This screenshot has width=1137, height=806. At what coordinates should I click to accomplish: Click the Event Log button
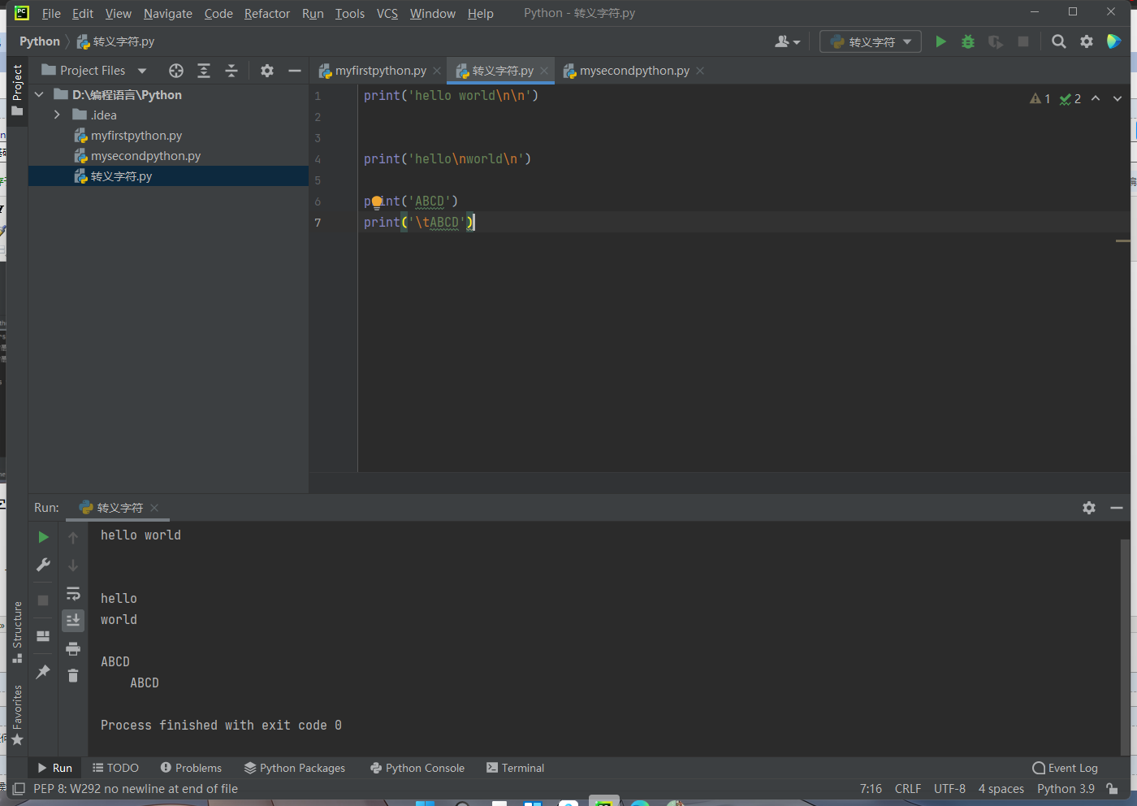coord(1065,768)
